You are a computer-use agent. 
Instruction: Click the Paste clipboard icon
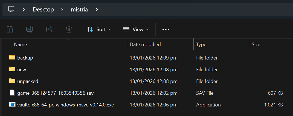pos(10,29)
